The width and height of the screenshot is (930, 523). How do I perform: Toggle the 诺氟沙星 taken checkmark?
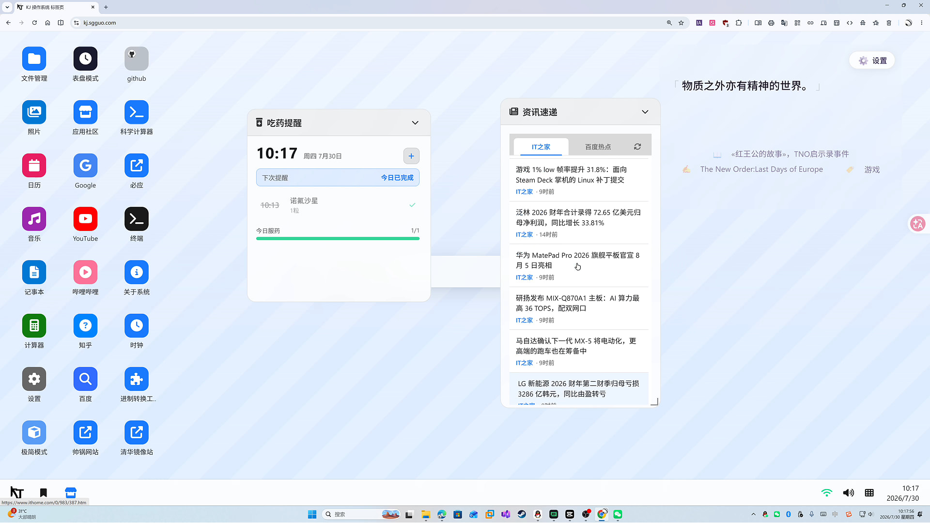click(412, 205)
